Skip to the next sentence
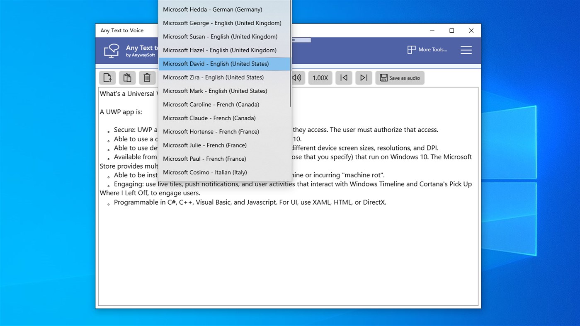Screen dimensions: 580x326 364,77
